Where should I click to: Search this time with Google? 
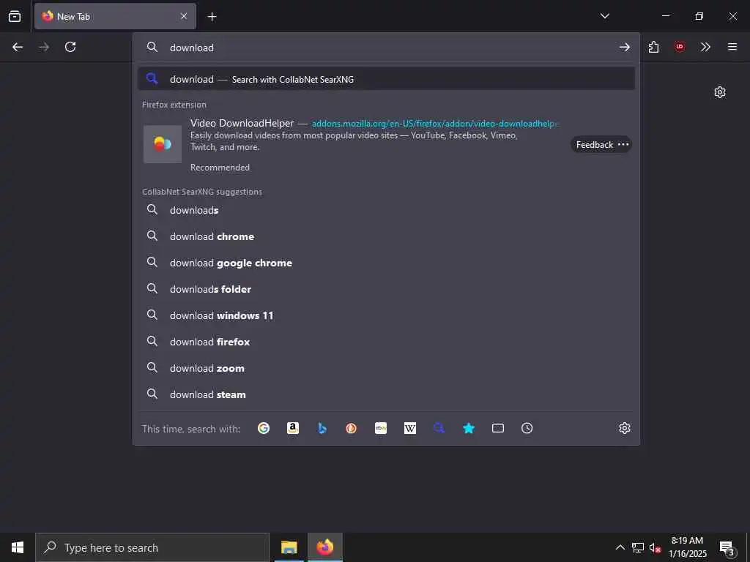(264, 428)
